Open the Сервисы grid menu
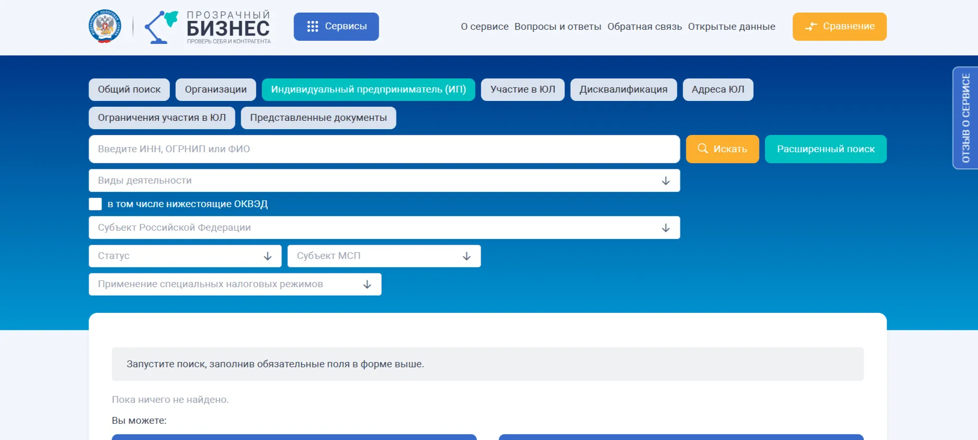This screenshot has height=440, width=978. click(x=336, y=27)
